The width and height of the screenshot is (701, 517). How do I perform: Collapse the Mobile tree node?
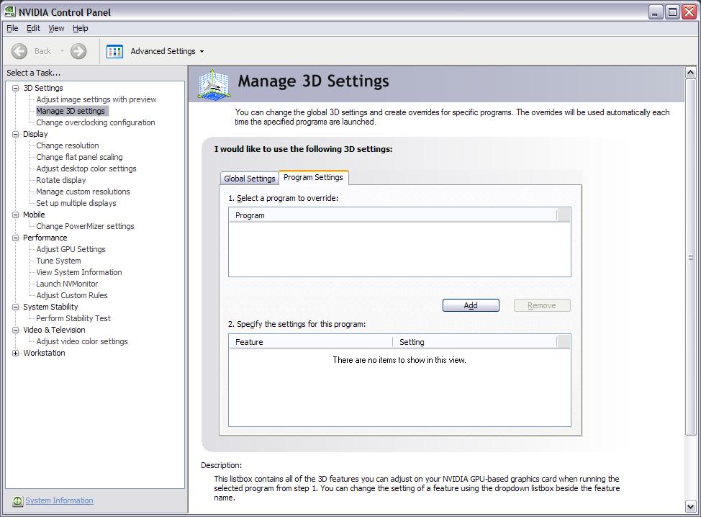(16, 215)
